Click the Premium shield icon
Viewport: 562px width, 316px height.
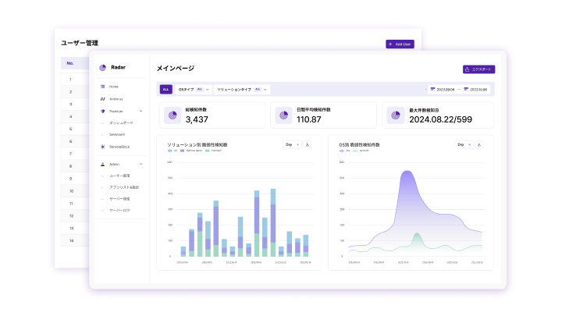[103, 112]
